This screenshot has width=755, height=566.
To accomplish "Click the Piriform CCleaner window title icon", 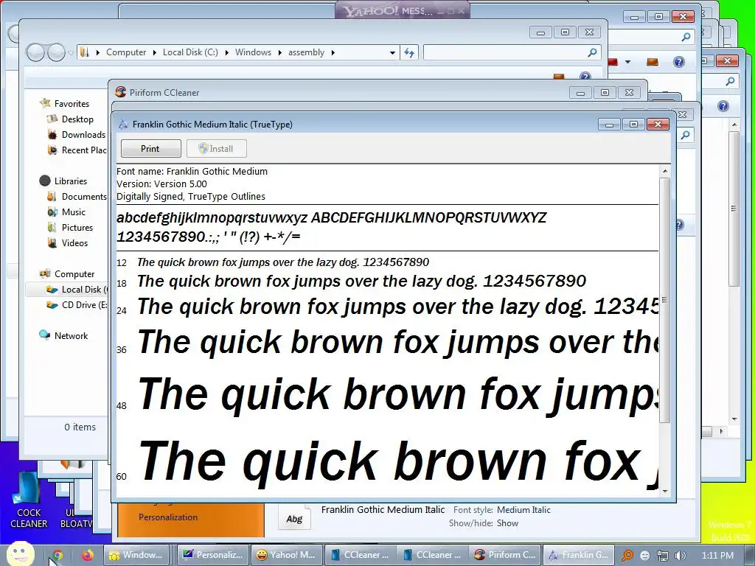I will 120,92.
